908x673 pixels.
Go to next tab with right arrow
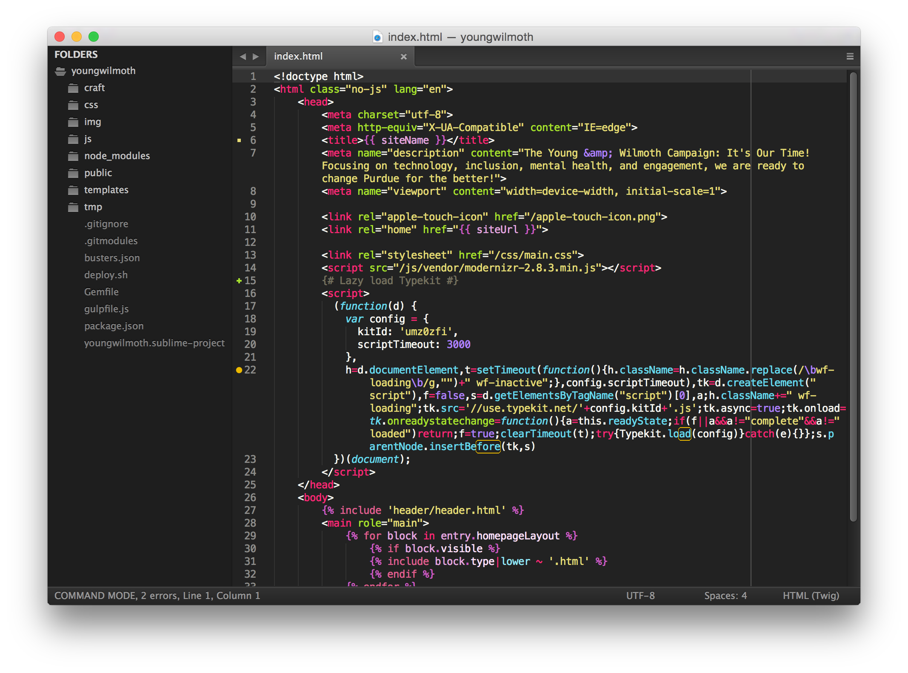256,57
